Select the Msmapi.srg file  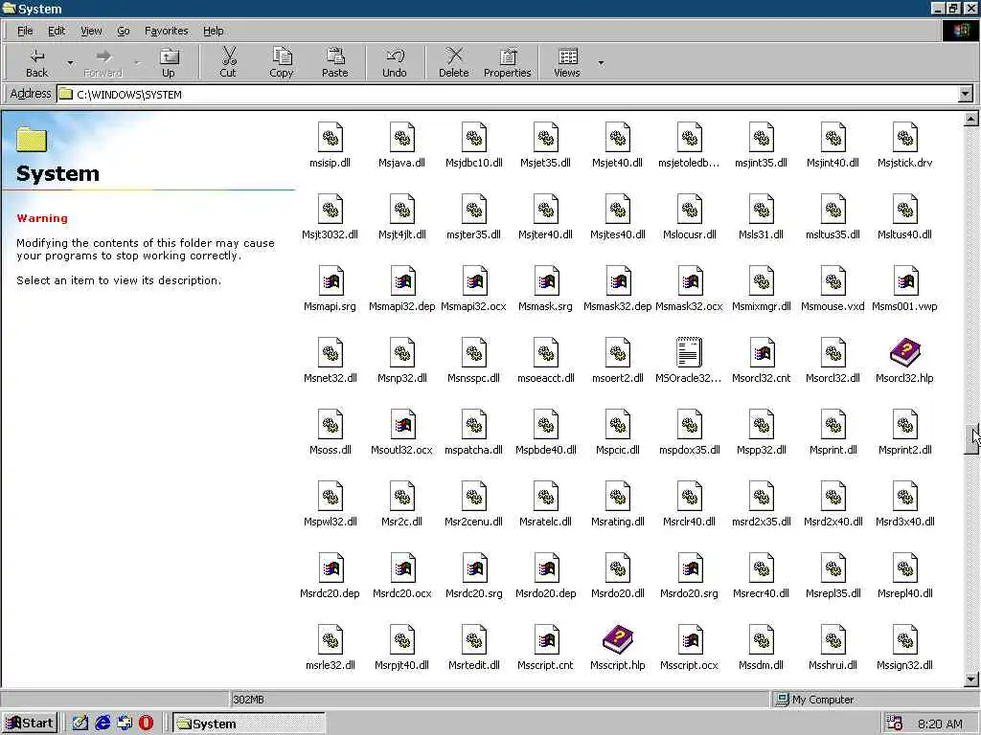pos(330,289)
